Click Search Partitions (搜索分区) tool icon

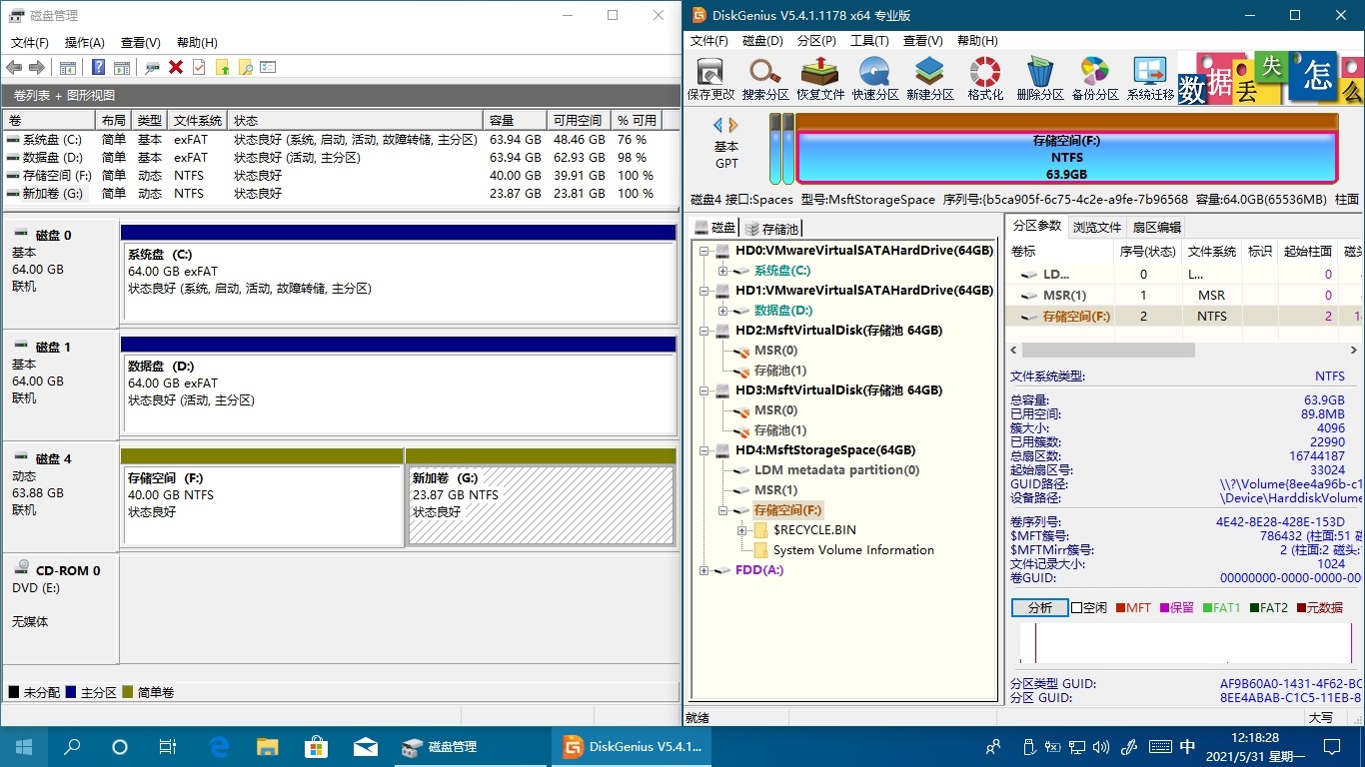coord(765,79)
